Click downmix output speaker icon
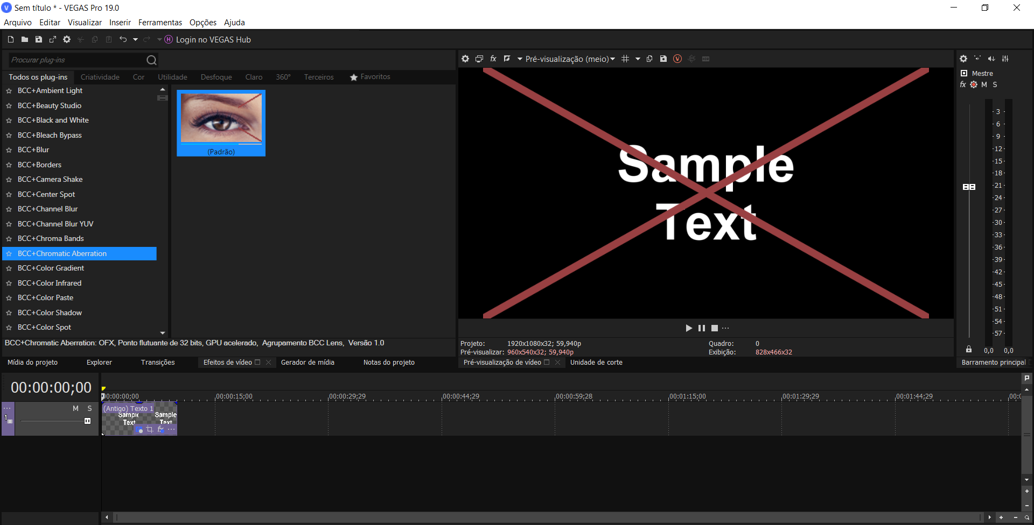Image resolution: width=1034 pixels, height=525 pixels. [977, 59]
